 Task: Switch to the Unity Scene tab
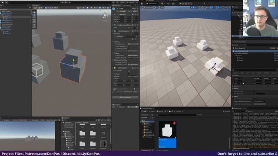(x=36, y=5)
